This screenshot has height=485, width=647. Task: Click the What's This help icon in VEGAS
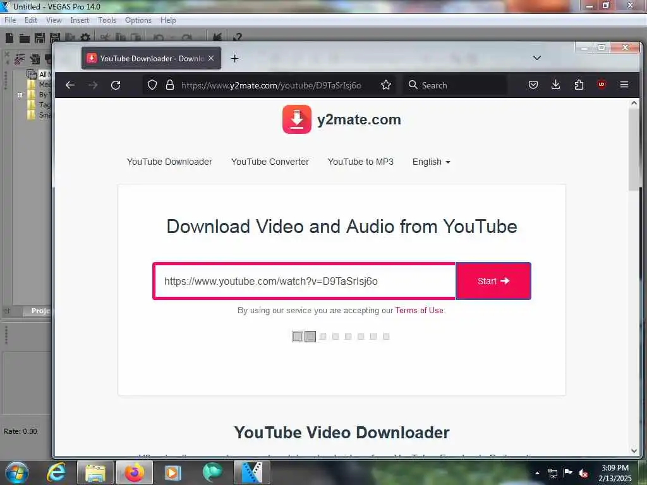pos(237,37)
